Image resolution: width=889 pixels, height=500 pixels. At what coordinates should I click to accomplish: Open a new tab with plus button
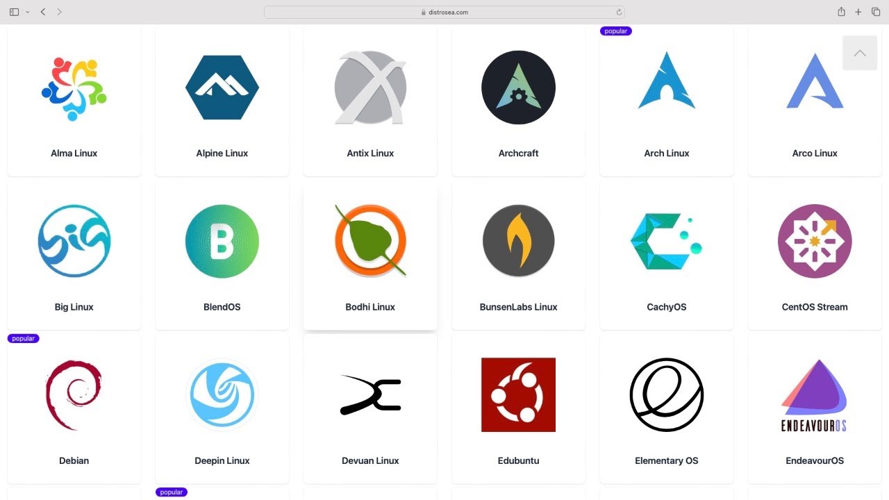click(x=858, y=12)
